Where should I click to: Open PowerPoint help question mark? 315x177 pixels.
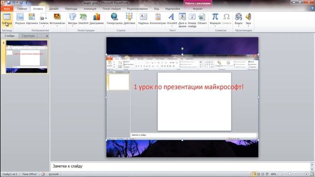(312, 9)
